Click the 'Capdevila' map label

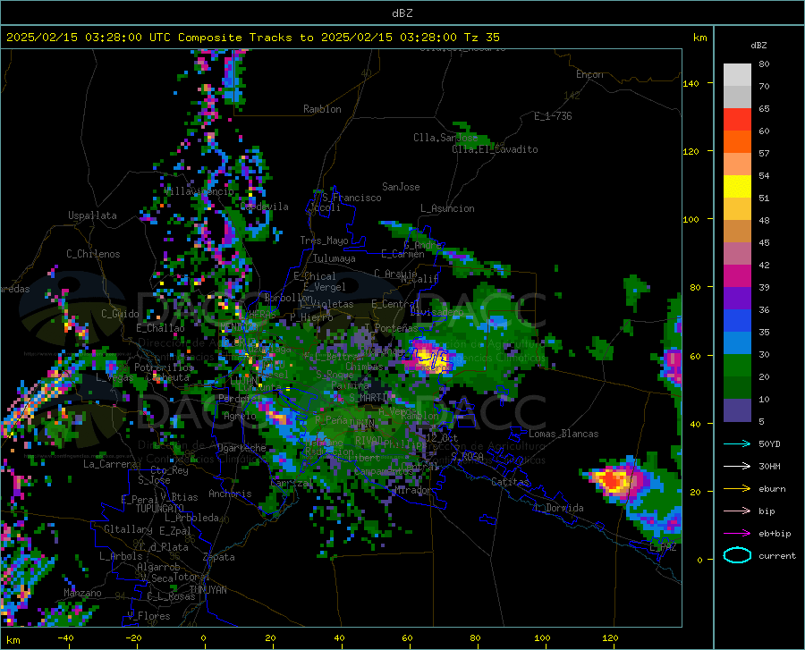265,207
